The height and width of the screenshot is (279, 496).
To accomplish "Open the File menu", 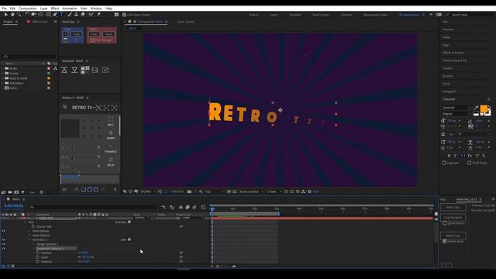I will [x=4, y=9].
